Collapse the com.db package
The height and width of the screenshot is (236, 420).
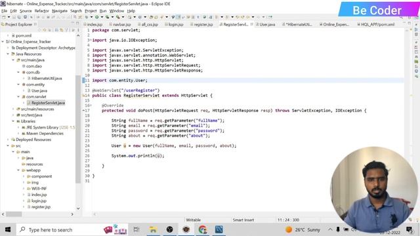(18, 72)
